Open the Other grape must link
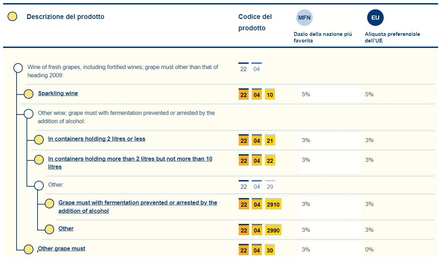 point(62,248)
